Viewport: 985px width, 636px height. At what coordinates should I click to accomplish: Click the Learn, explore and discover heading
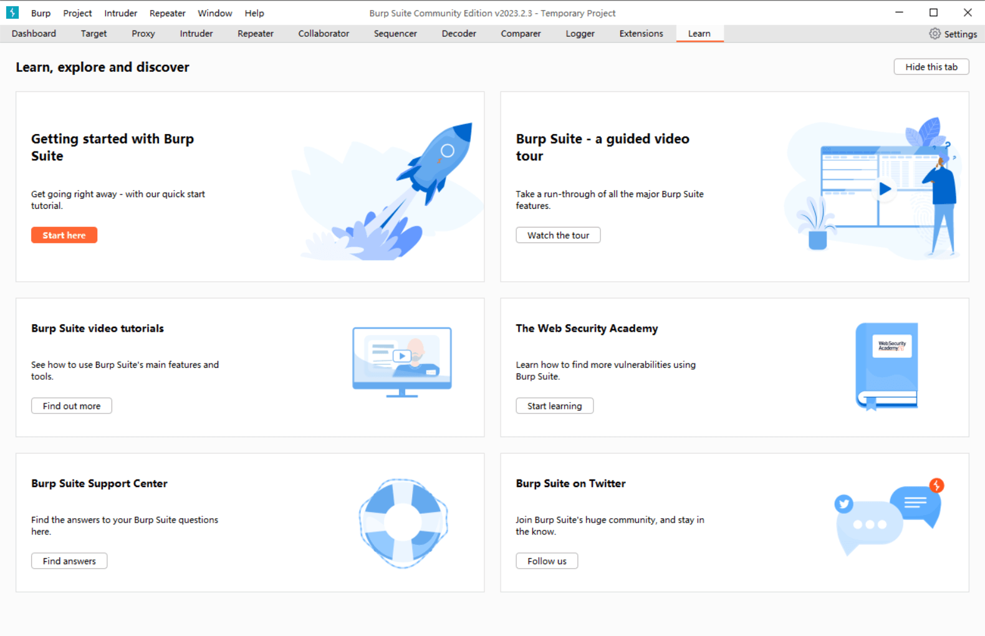click(103, 67)
